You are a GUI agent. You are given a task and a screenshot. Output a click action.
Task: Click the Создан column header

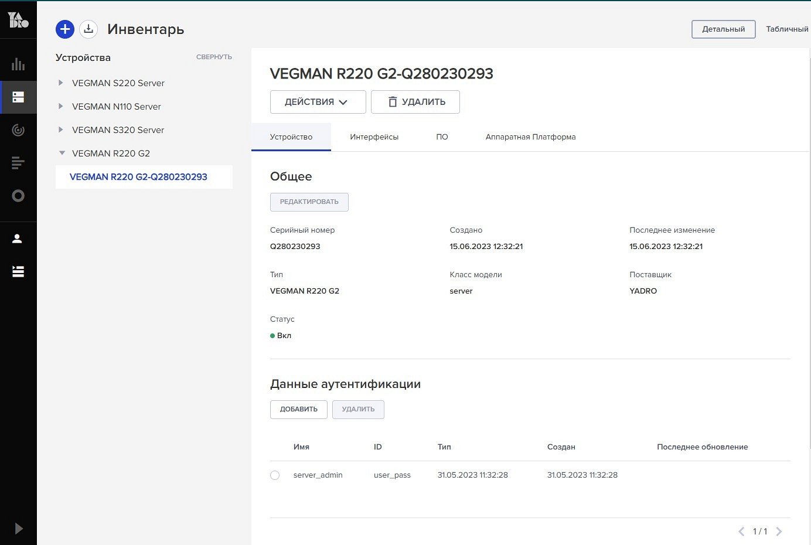(x=561, y=447)
